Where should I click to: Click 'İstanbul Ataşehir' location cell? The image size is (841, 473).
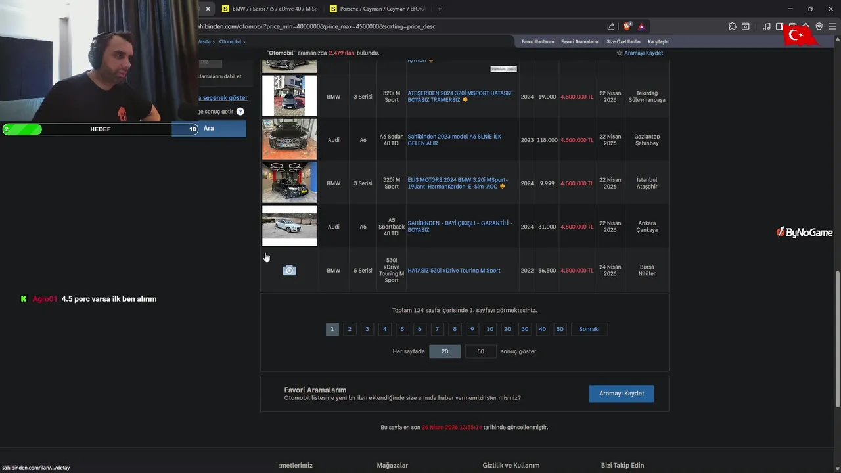tap(647, 183)
